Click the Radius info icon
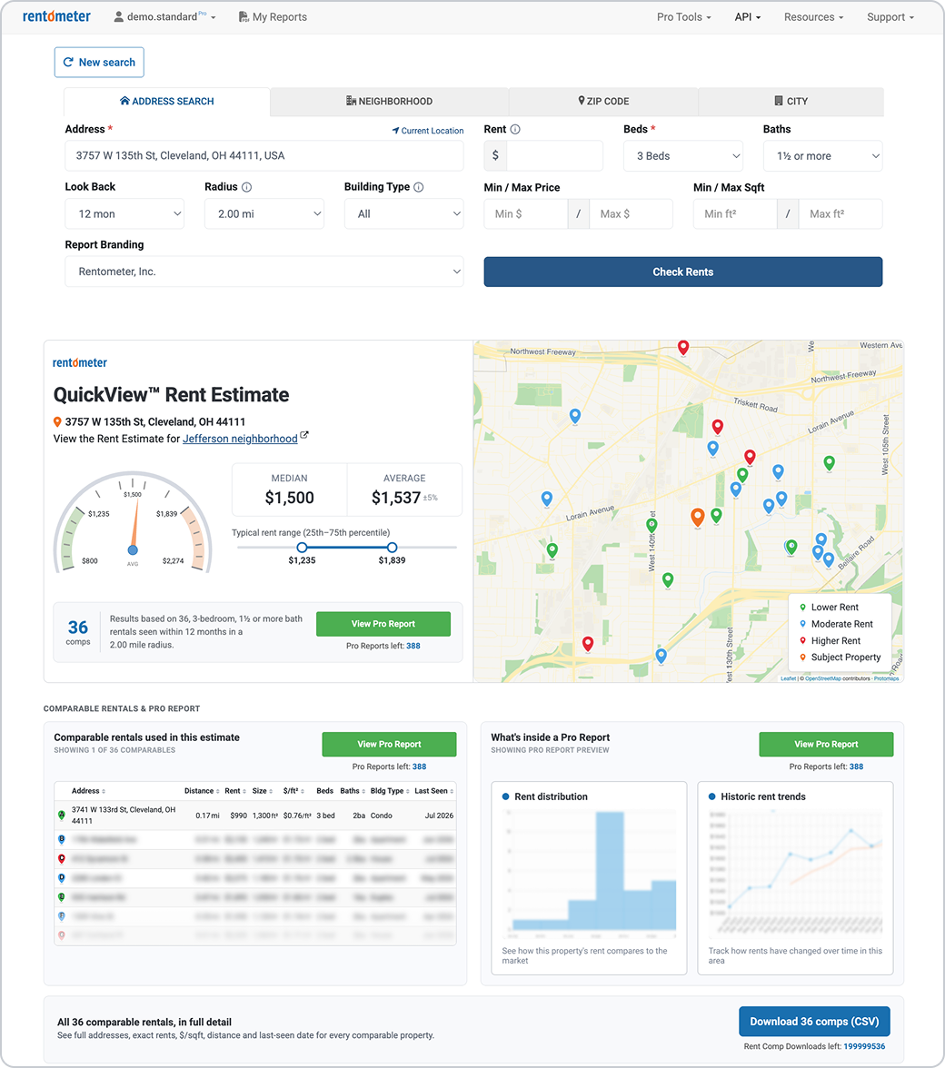 coord(246,187)
